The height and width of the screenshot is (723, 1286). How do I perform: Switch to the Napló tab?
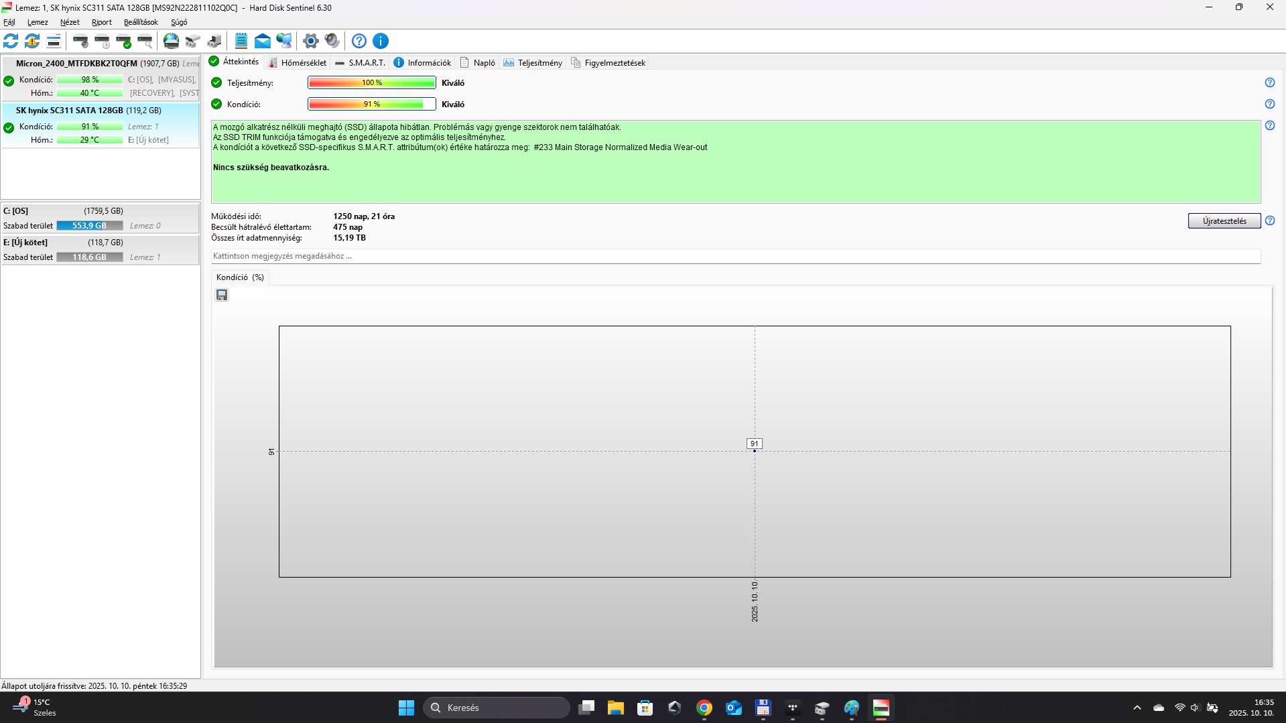point(478,62)
